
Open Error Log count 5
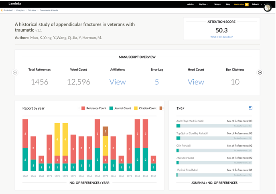(157, 82)
